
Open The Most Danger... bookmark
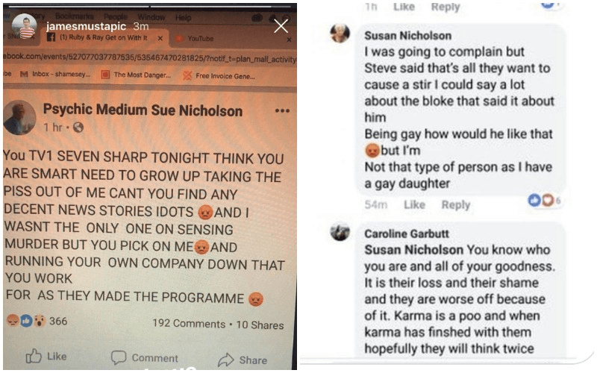tap(137, 75)
